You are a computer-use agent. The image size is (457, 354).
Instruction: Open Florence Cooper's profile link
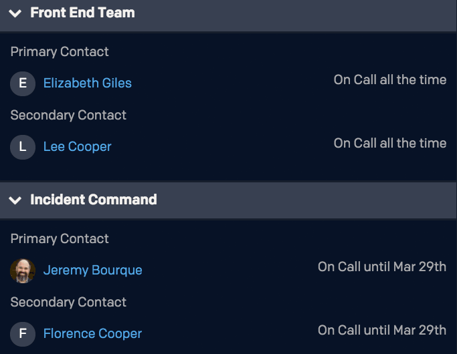[x=92, y=334]
